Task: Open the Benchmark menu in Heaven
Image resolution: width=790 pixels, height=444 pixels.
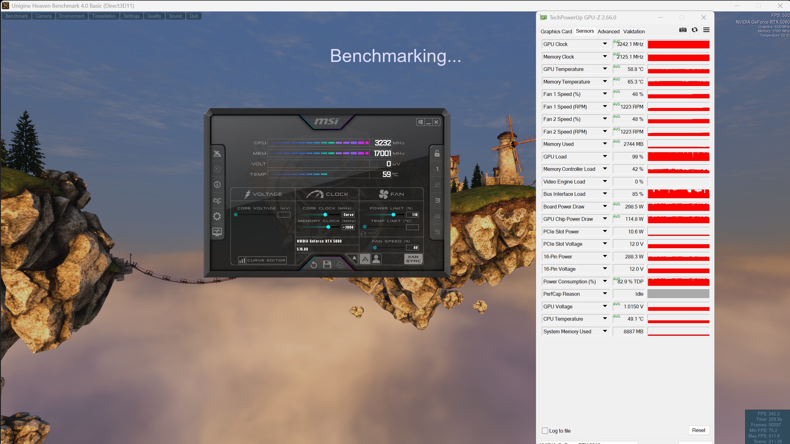Action: (x=17, y=16)
